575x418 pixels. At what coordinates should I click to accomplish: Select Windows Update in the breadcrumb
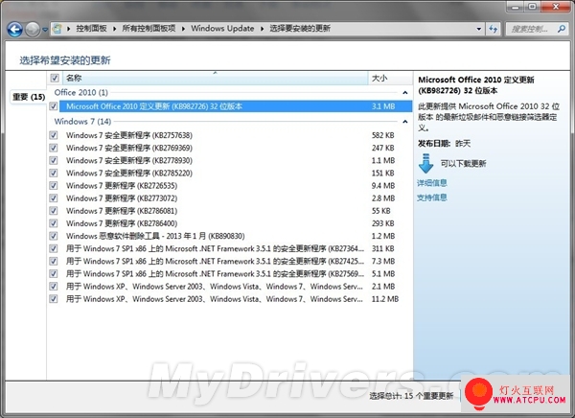pyautogui.click(x=222, y=28)
